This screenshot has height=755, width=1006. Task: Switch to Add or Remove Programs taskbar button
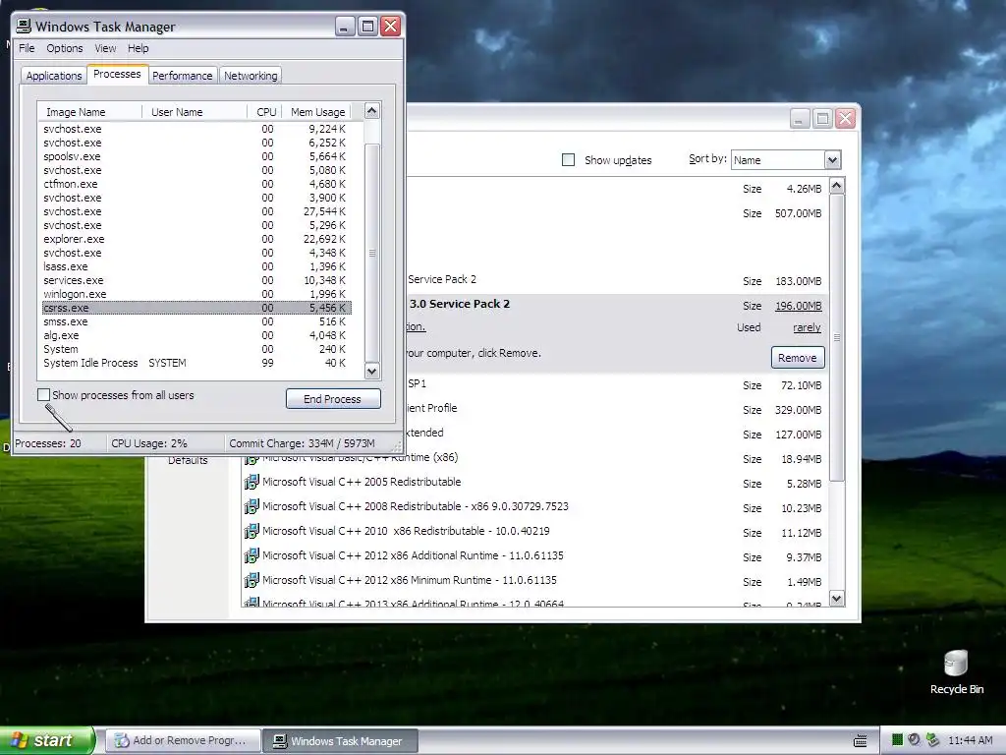tap(183, 741)
